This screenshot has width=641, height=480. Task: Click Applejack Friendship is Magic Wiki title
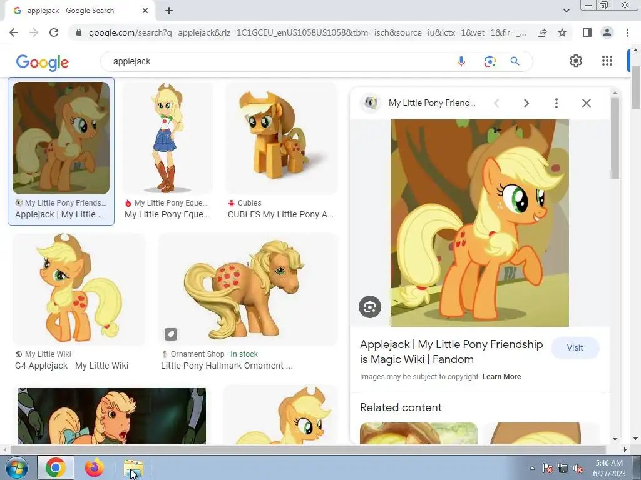451,352
